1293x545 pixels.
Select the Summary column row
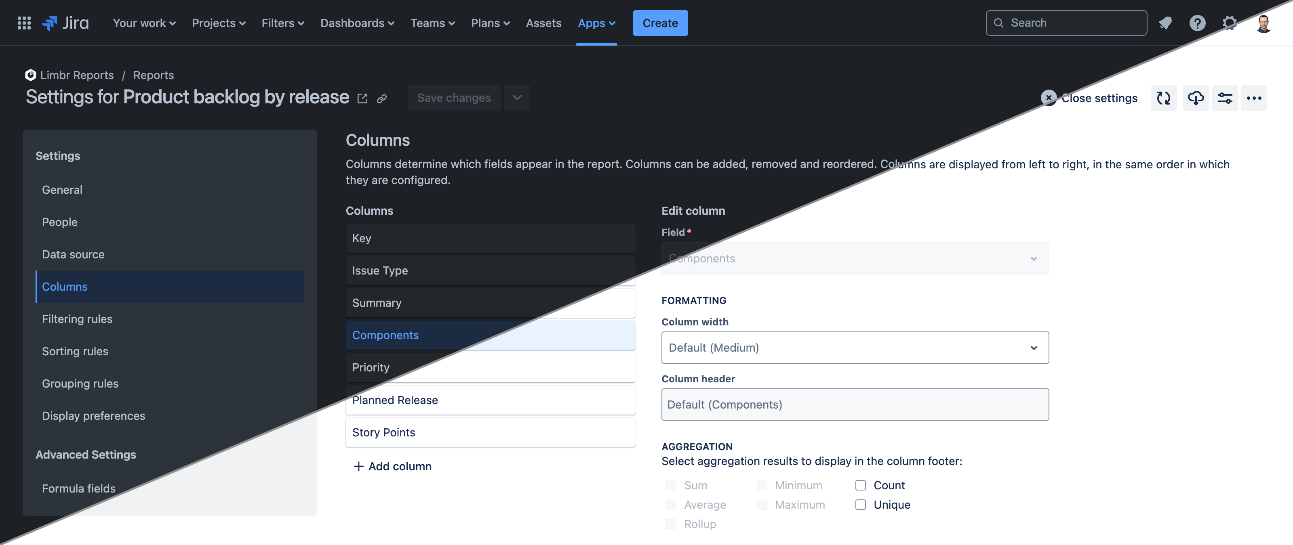click(x=491, y=303)
